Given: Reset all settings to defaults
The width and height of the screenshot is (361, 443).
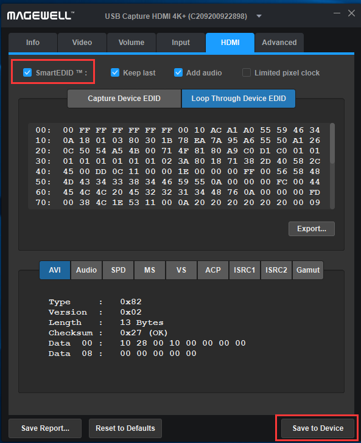Looking at the screenshot, I should point(125,428).
